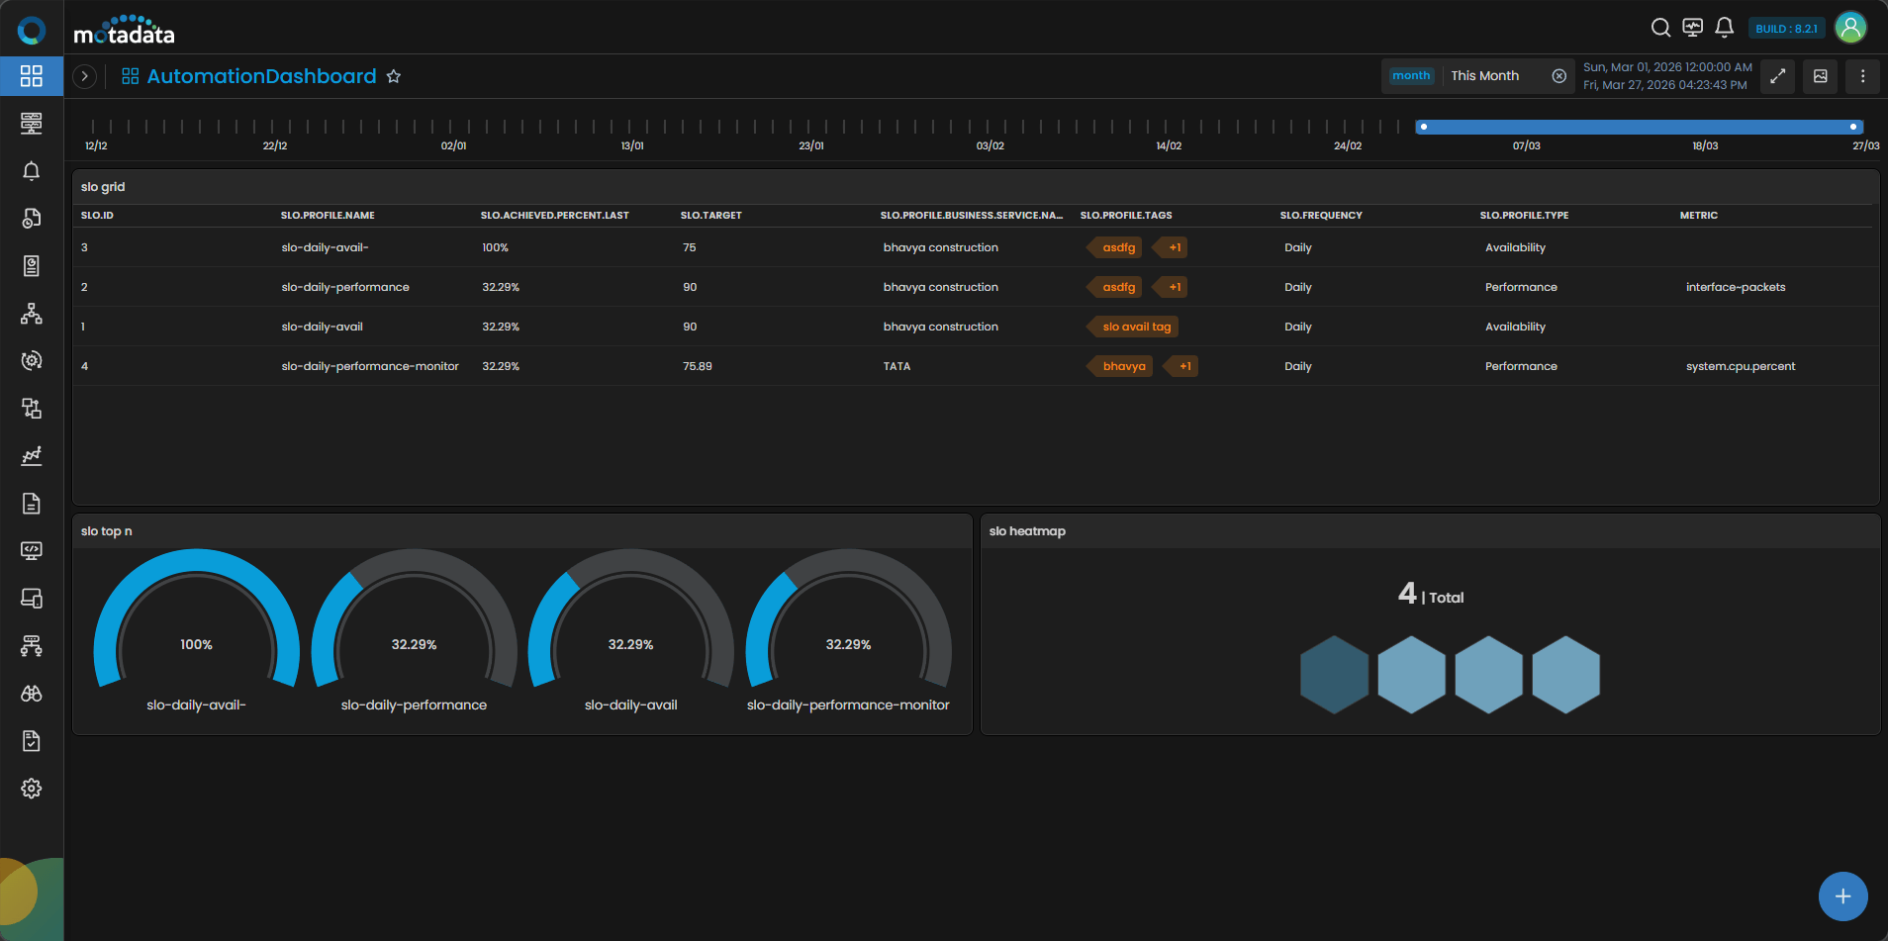Click the left handle of timeline slider
The image size is (1888, 941).
[1423, 127]
